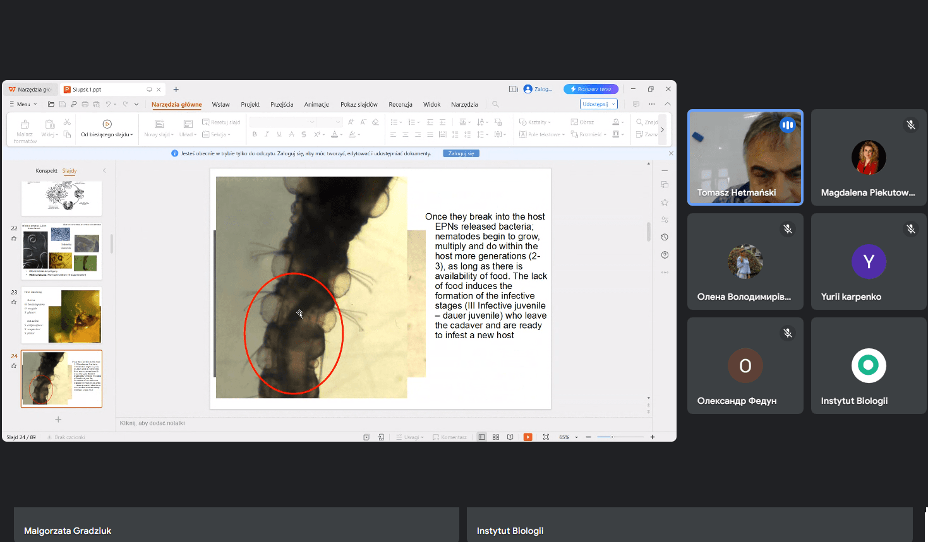Click the copy icon below scissors
The width and height of the screenshot is (928, 542).
point(68,134)
